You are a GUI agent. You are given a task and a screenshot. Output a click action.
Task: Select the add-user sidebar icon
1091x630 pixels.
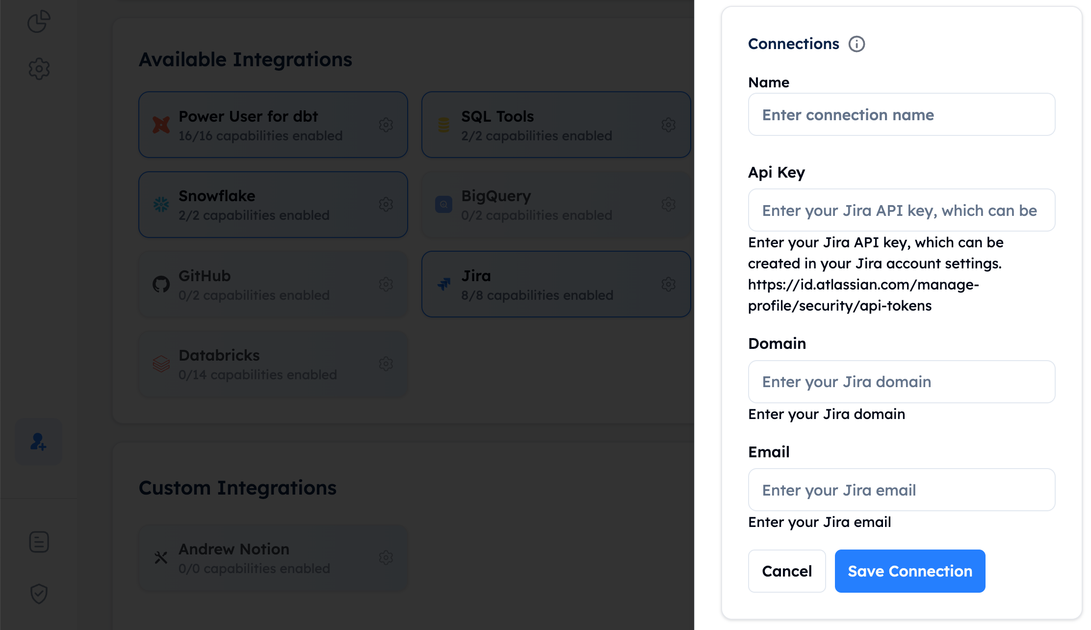pos(38,442)
